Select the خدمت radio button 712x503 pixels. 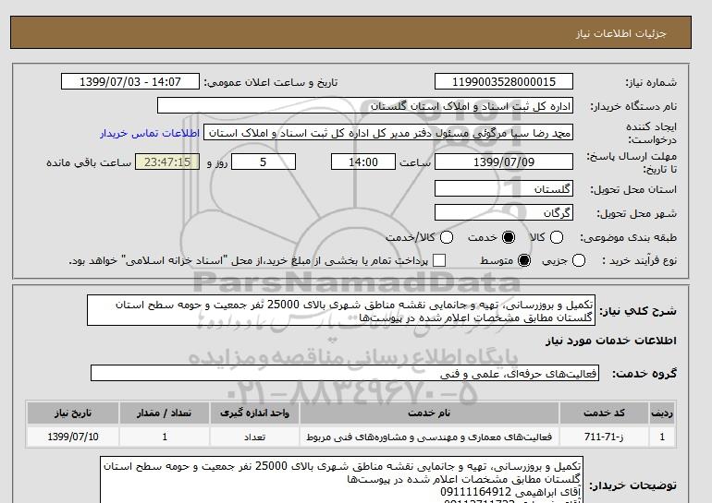pos(509,237)
